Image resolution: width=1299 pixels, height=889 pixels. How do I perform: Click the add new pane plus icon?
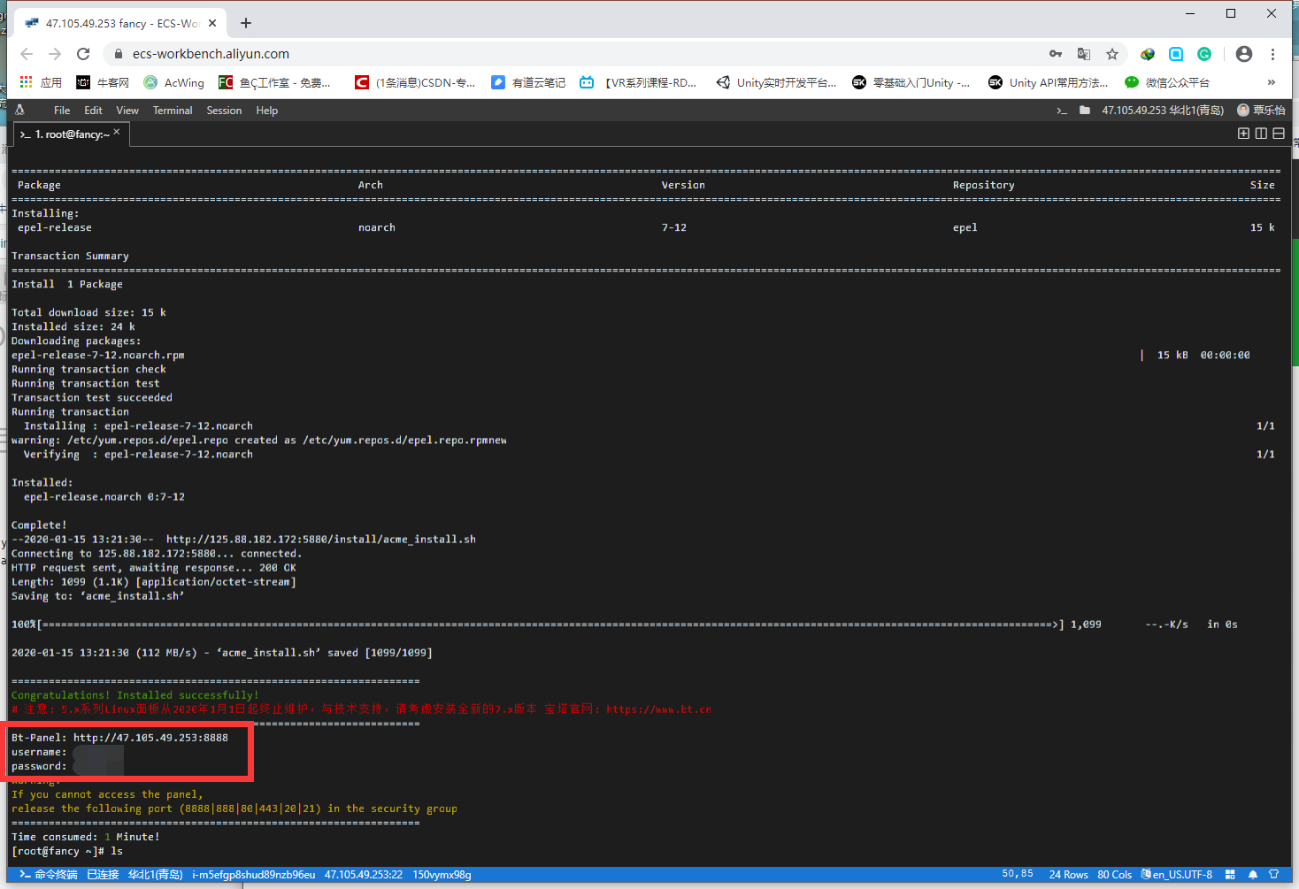coord(1243,134)
